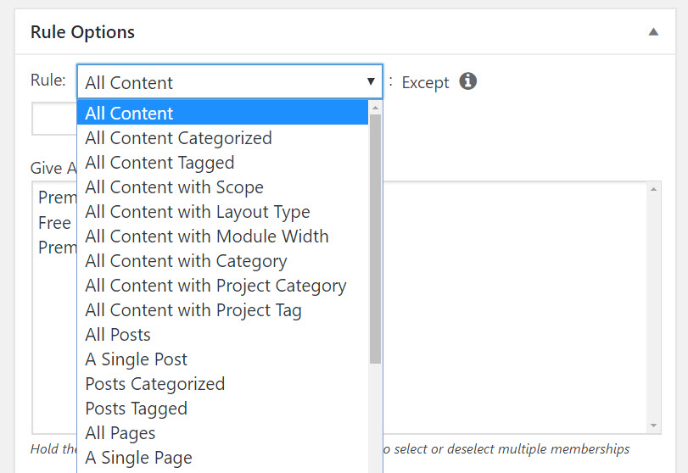Select All Content with Module Width

click(222, 236)
